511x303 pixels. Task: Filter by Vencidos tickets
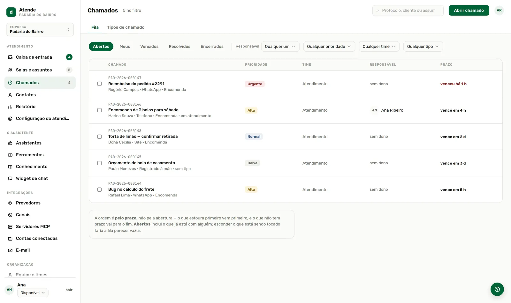[x=149, y=47]
